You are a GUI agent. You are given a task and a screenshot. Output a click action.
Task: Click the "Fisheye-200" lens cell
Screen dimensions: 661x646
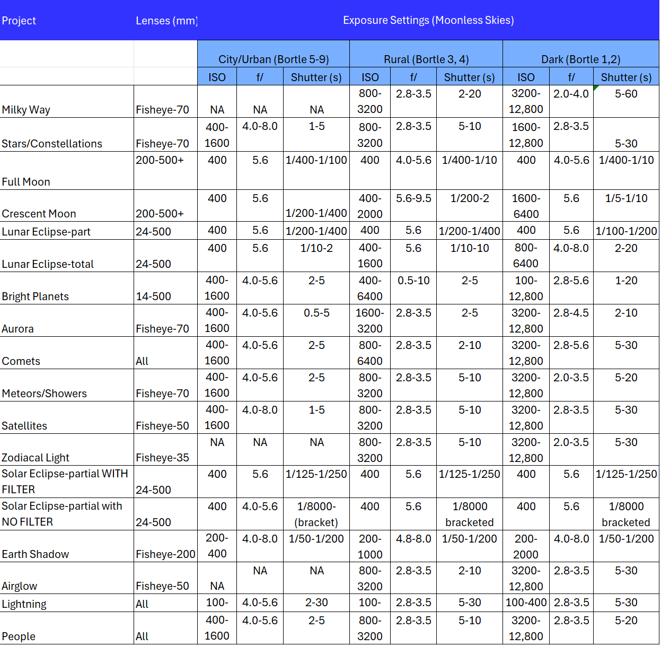tap(165, 554)
